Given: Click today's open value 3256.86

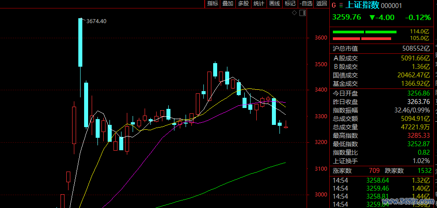Looking at the screenshot, I should tap(419, 93).
